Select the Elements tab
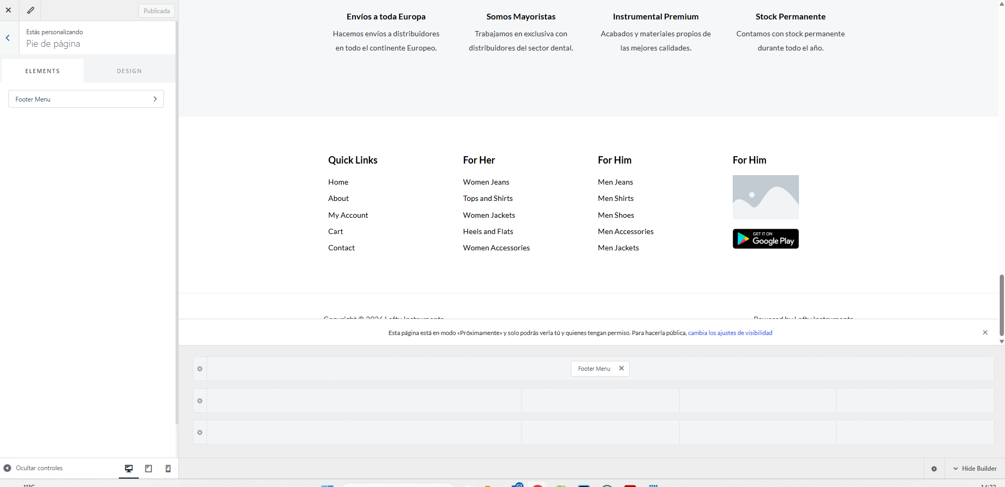Image resolution: width=1005 pixels, height=487 pixels. pyautogui.click(x=43, y=71)
